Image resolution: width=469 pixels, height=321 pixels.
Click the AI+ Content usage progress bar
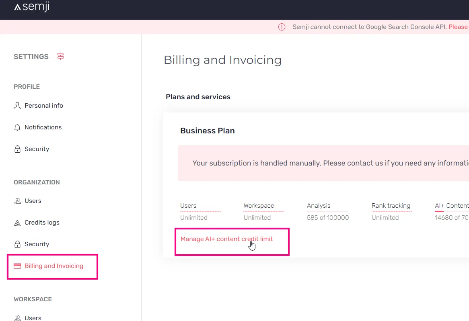click(452, 211)
